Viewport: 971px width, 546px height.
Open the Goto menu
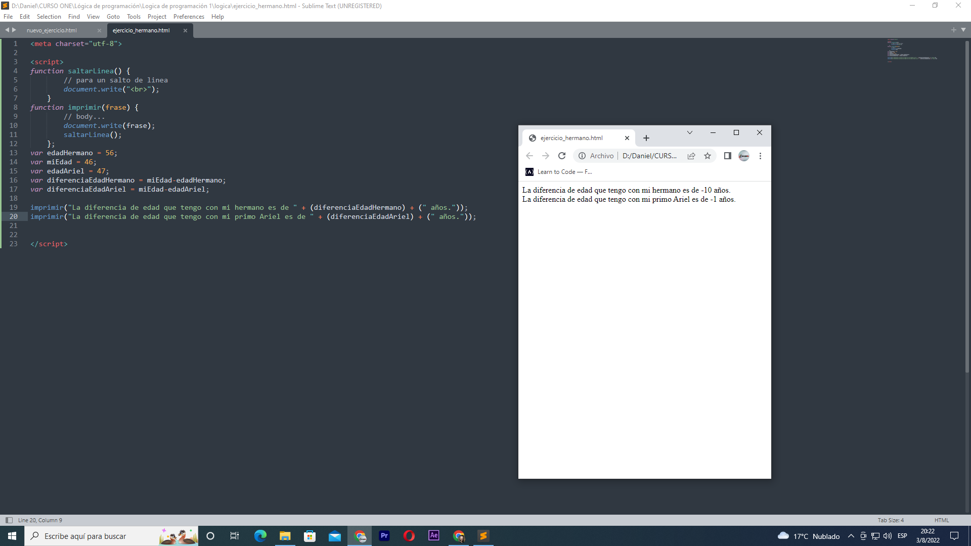(113, 17)
